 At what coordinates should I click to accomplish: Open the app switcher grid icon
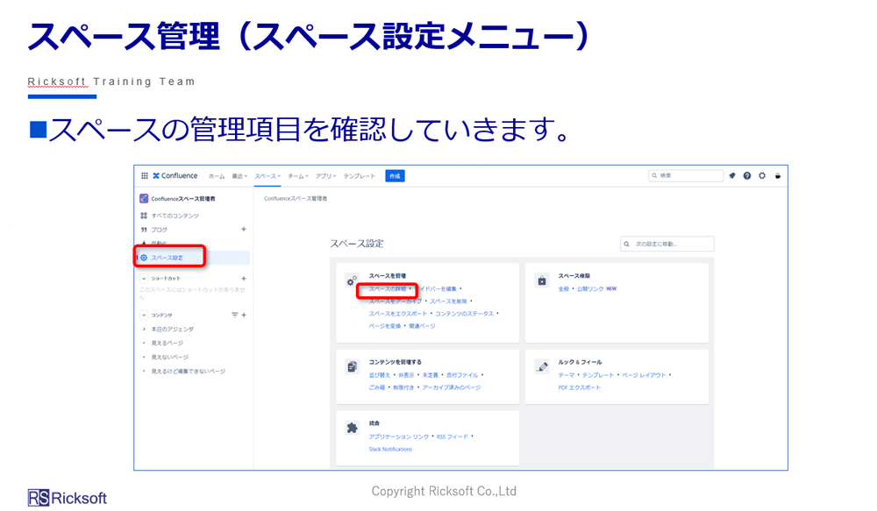145,175
